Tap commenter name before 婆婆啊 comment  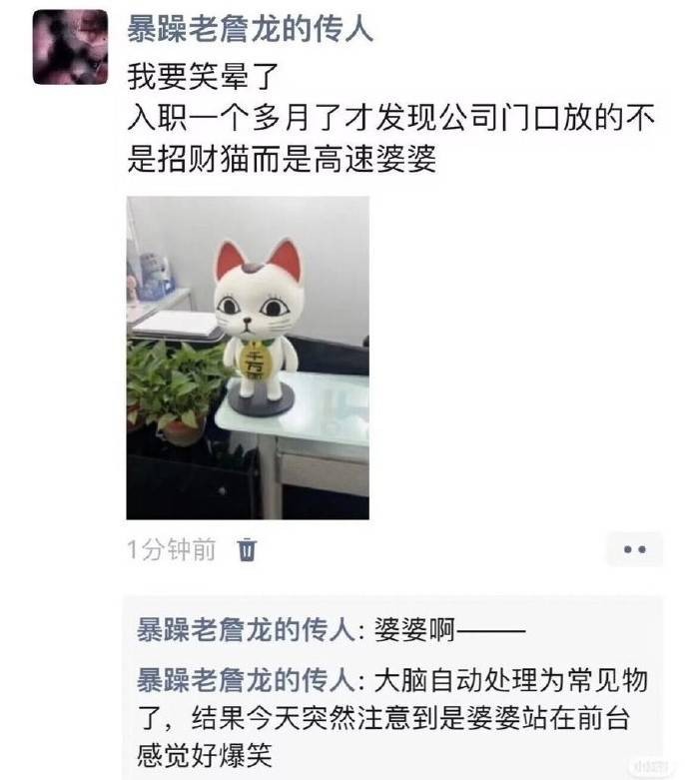click(246, 630)
